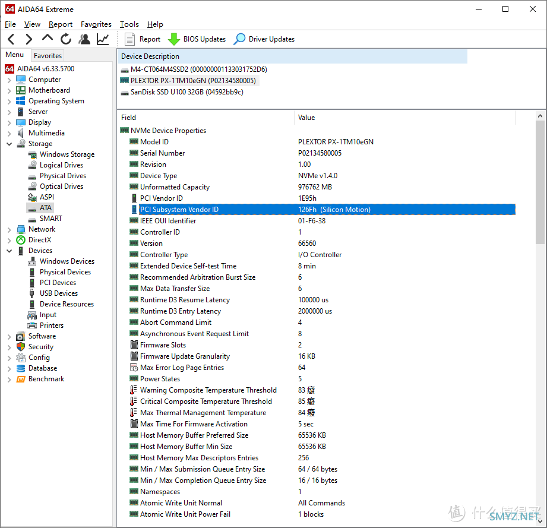547x528 pixels.
Task: Select the PCI Vendor ID row
Action: click(322, 198)
